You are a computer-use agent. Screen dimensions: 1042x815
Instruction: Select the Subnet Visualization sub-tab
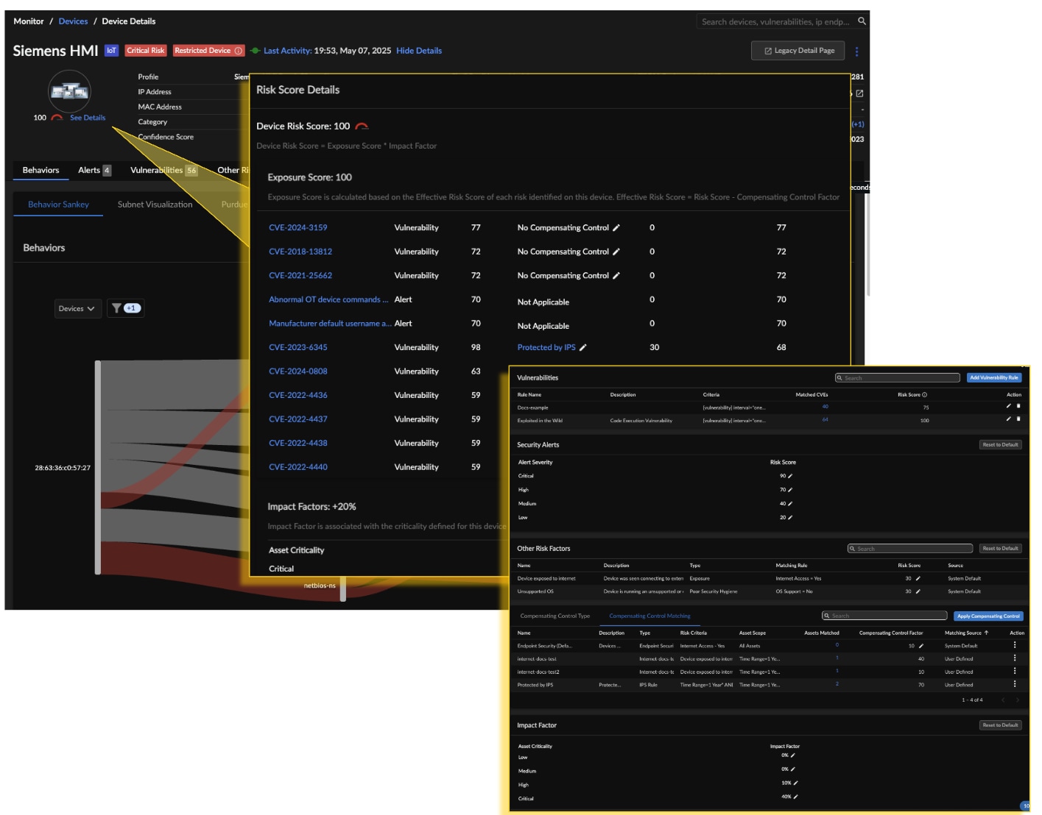point(155,204)
